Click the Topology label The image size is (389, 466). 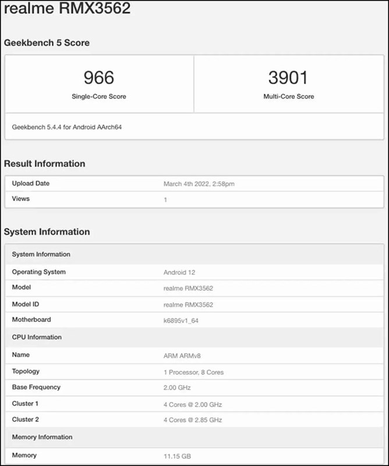coord(26,372)
